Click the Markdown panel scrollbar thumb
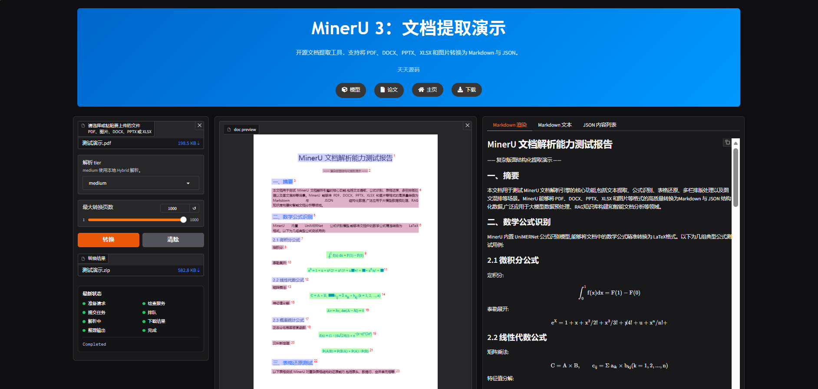Screen dimensions: 818x389 pos(736,178)
